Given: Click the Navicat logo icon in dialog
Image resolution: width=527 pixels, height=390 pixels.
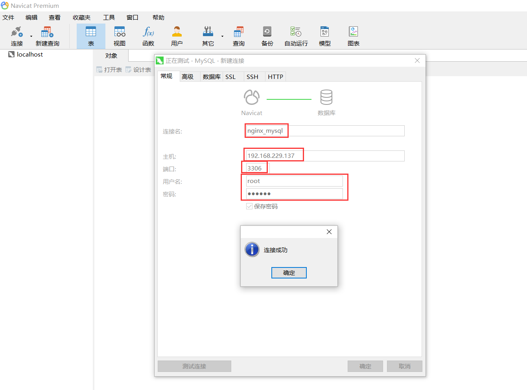Looking at the screenshot, I should [252, 97].
